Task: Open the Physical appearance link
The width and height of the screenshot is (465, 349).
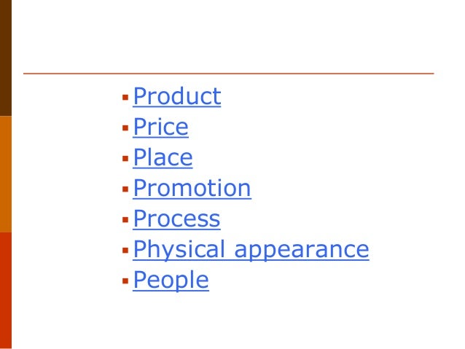Action: 251,250
